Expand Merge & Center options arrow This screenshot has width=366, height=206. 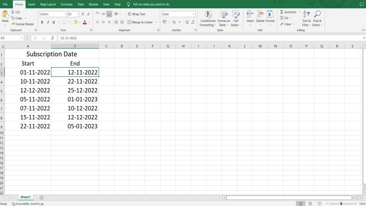click(x=156, y=22)
